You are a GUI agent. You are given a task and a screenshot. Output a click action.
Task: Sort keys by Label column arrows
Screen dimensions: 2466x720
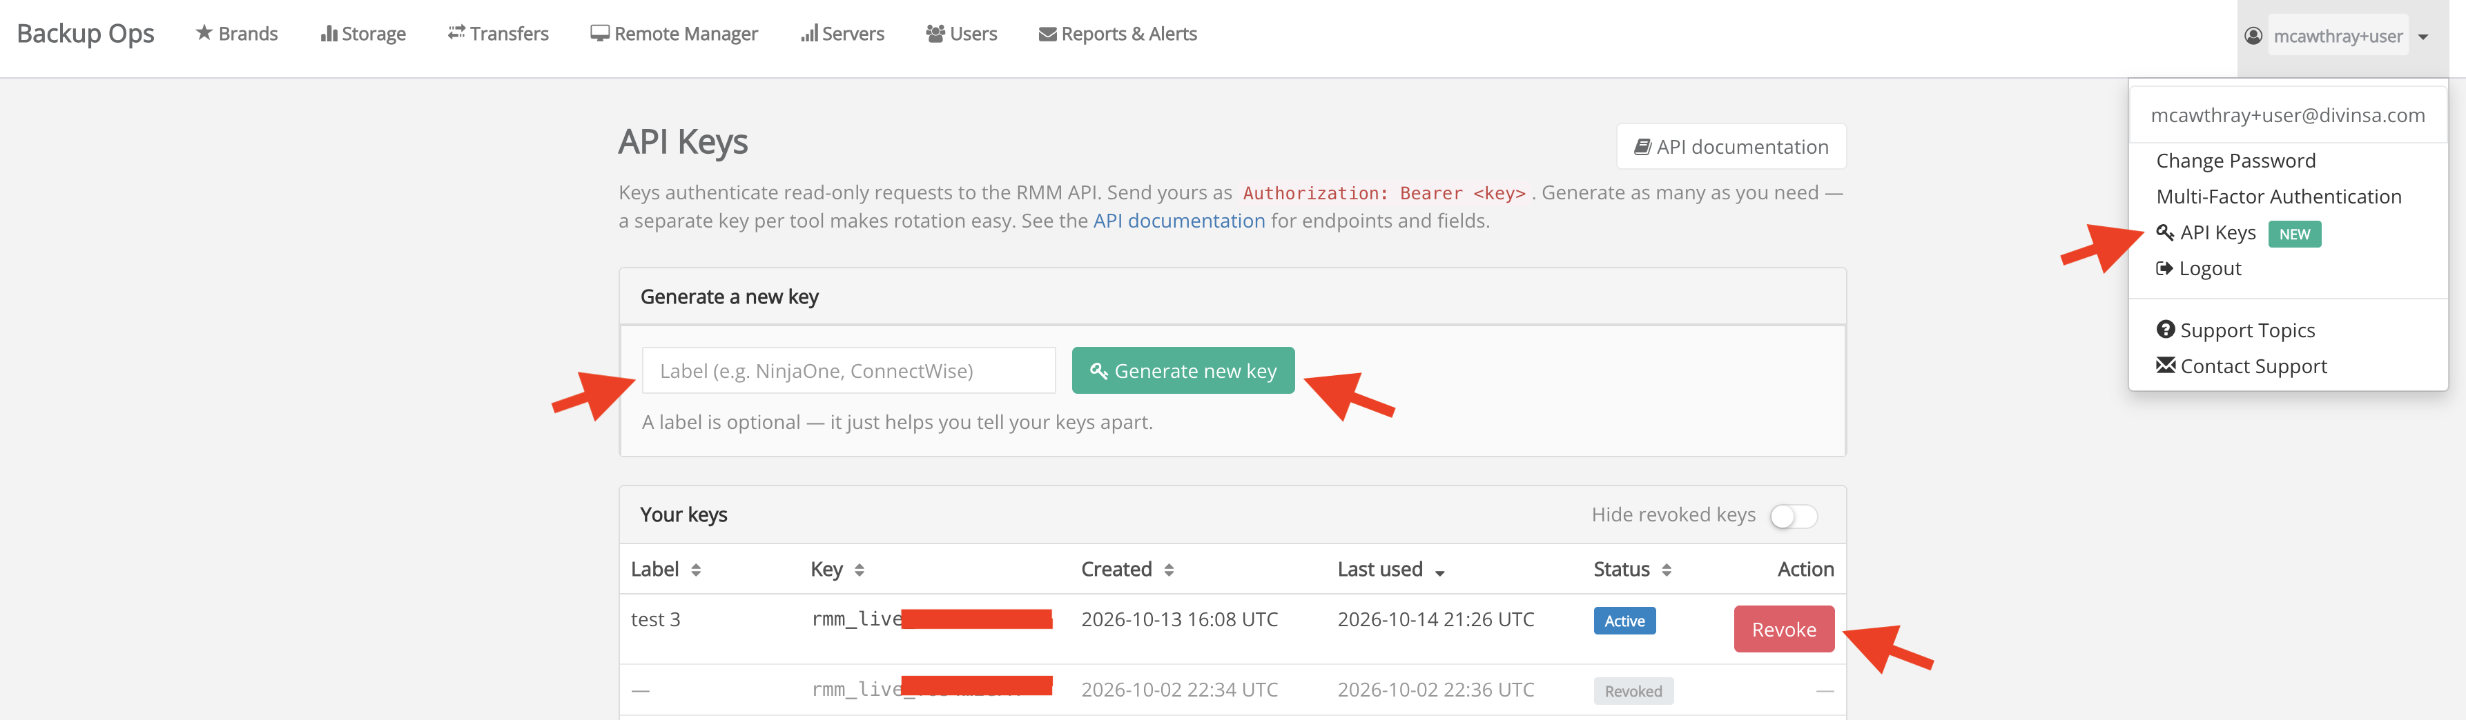click(696, 570)
